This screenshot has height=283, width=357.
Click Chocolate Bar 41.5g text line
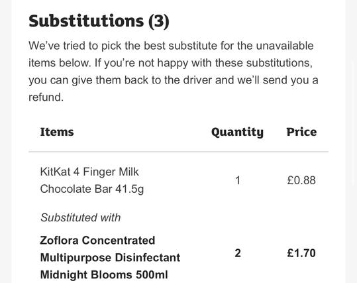tap(92, 189)
